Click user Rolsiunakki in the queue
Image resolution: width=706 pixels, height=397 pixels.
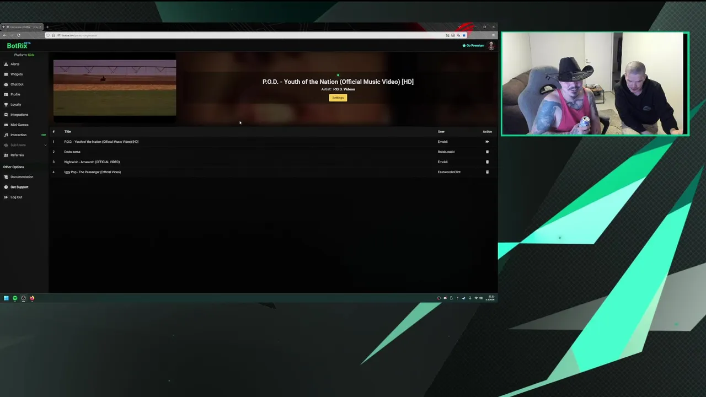tap(446, 152)
